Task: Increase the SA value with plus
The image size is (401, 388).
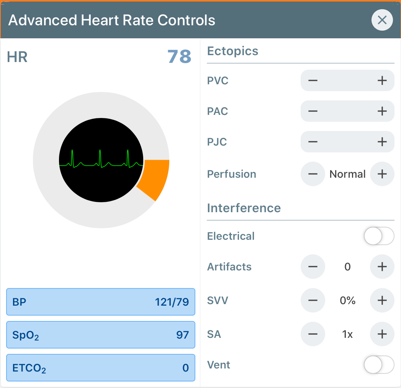Action: 382,334
